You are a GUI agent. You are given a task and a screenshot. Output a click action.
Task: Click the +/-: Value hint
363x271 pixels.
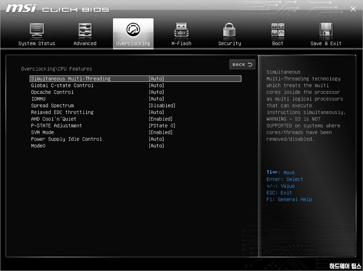tap(281, 186)
